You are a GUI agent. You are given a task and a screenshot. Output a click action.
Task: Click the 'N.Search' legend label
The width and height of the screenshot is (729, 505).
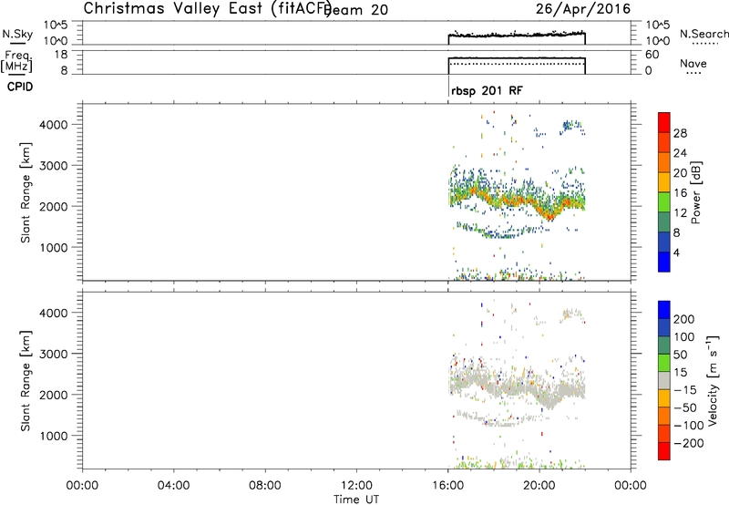click(x=703, y=34)
